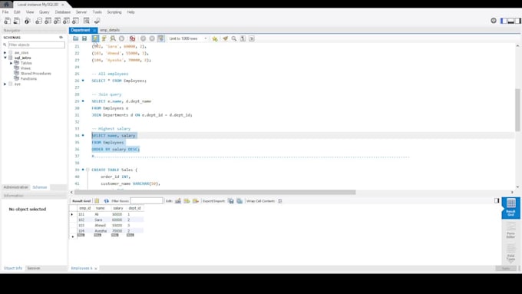
Task: Select the Result Grid view button
Action: coord(510,208)
